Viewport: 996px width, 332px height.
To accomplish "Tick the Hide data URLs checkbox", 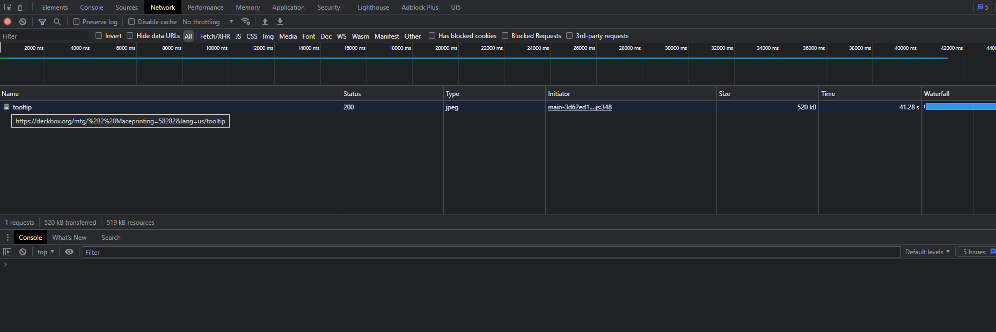I will (x=130, y=35).
